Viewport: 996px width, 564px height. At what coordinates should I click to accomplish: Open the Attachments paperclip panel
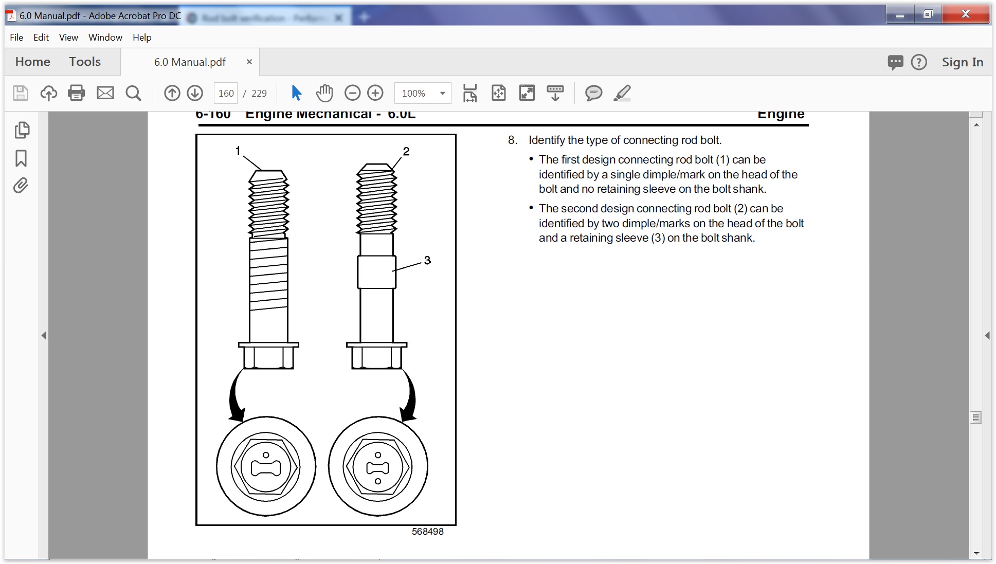coord(21,186)
